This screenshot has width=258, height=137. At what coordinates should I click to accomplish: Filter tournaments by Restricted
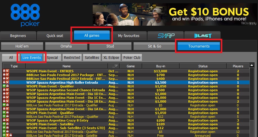(72, 58)
